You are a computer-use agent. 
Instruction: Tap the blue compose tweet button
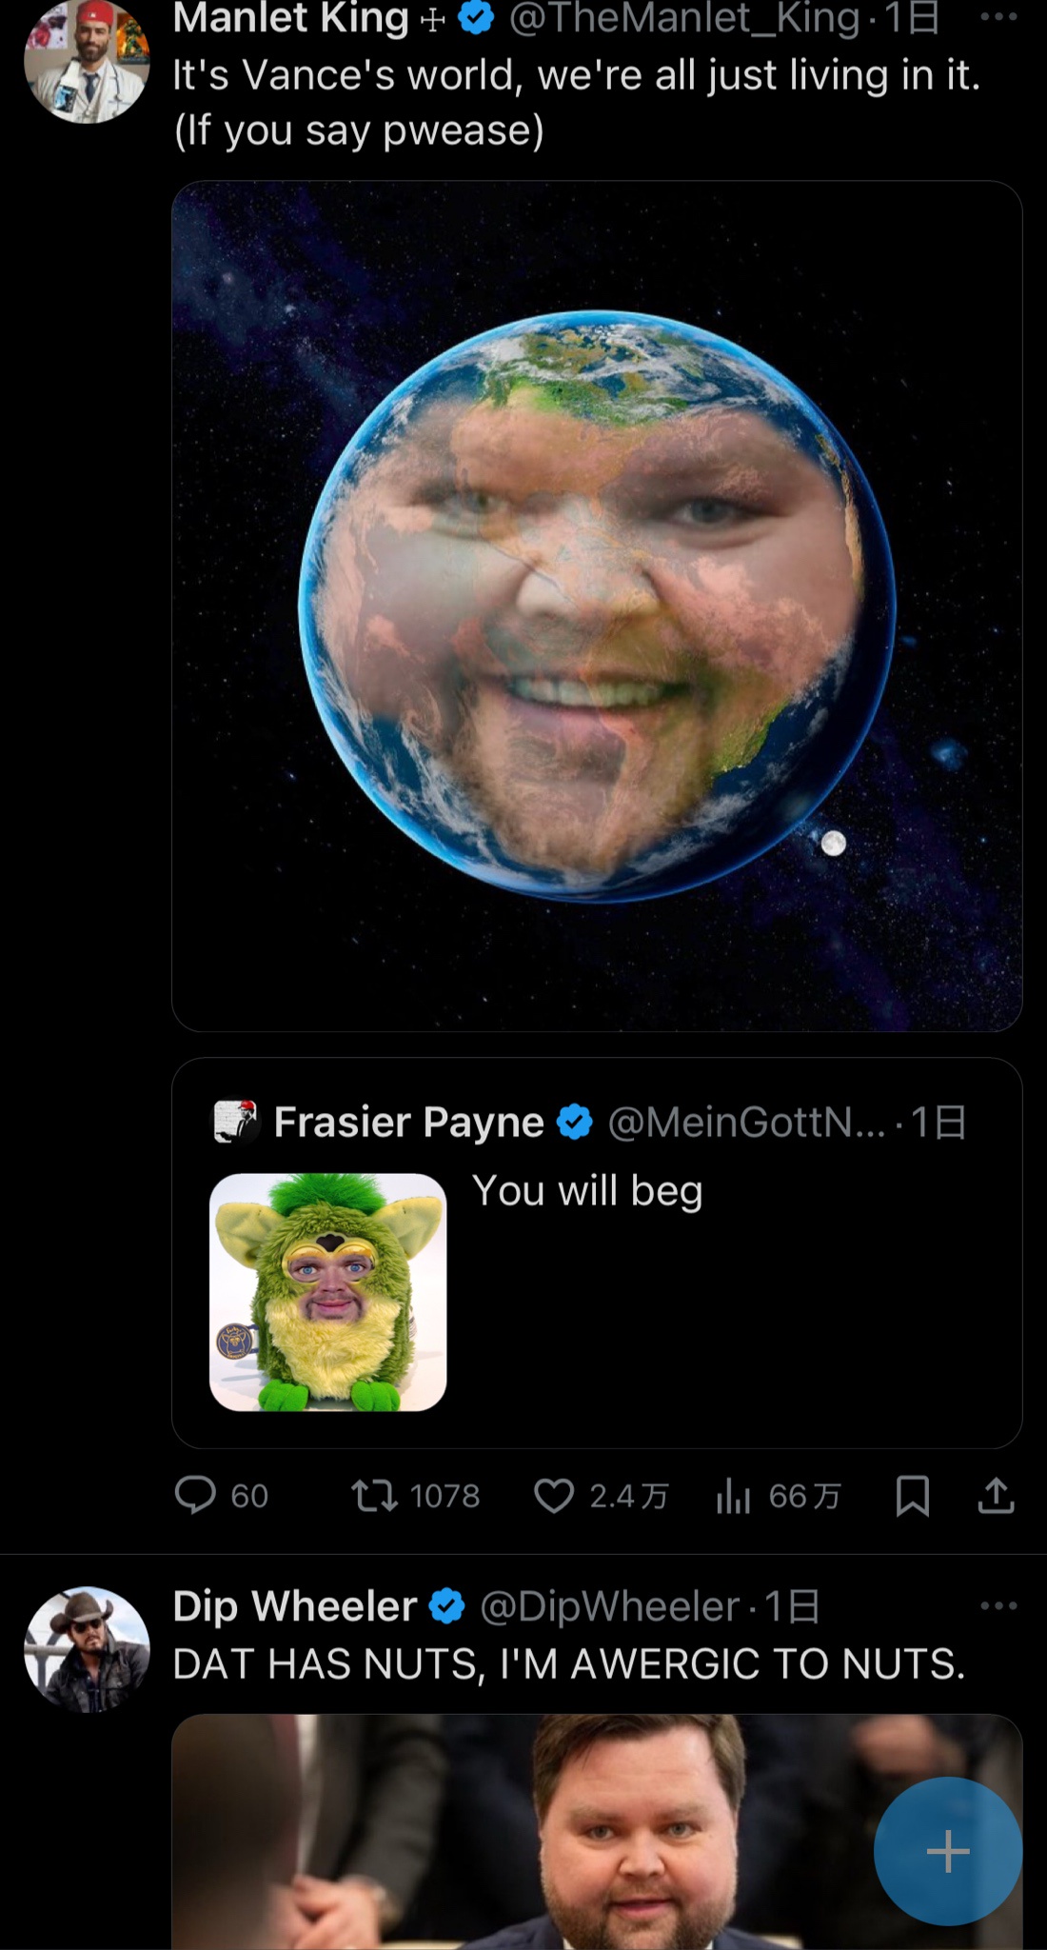[x=947, y=1851]
